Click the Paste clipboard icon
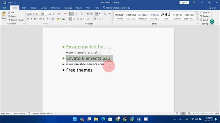This screenshot has width=220, height=123. pyautogui.click(x=4, y=14)
